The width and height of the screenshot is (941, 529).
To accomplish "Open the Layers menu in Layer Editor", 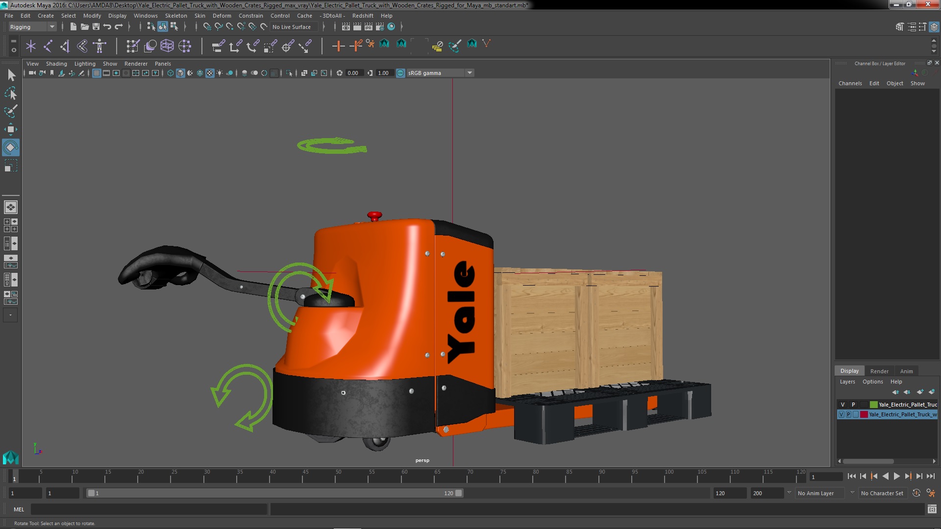I will tap(847, 382).
